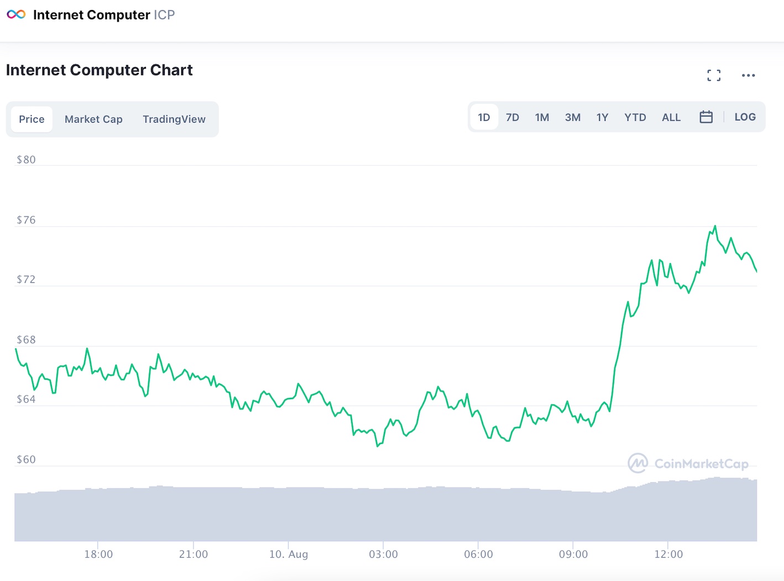Open the calendar date range picker
The image size is (784, 581).
point(706,117)
